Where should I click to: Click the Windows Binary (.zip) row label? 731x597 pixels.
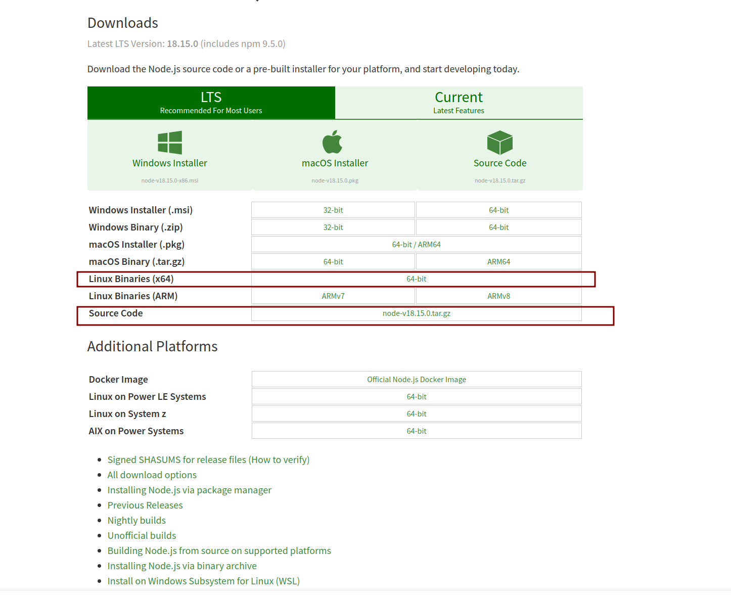pyautogui.click(x=136, y=227)
